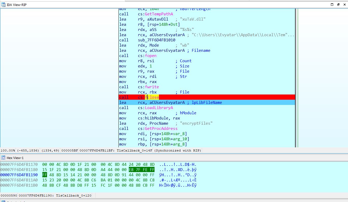The image size is (348, 202).
Task: Maximize the IDA View-RIP panel
Action: (332, 4)
